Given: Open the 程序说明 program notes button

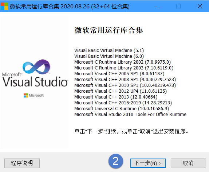Looking at the screenshot, I should coord(22,163).
